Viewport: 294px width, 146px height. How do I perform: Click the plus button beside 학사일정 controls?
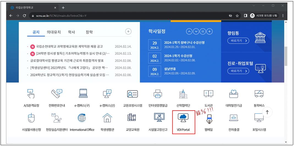coord(210,32)
